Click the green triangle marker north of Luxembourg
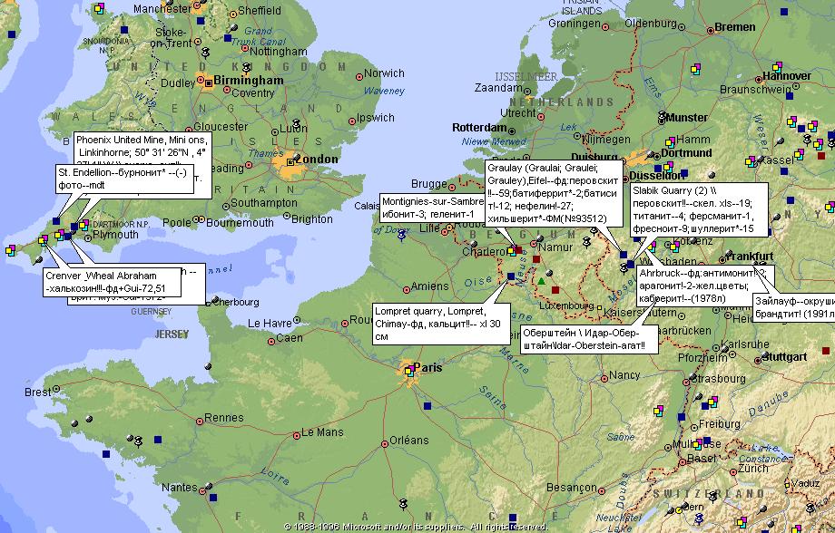 542,281
